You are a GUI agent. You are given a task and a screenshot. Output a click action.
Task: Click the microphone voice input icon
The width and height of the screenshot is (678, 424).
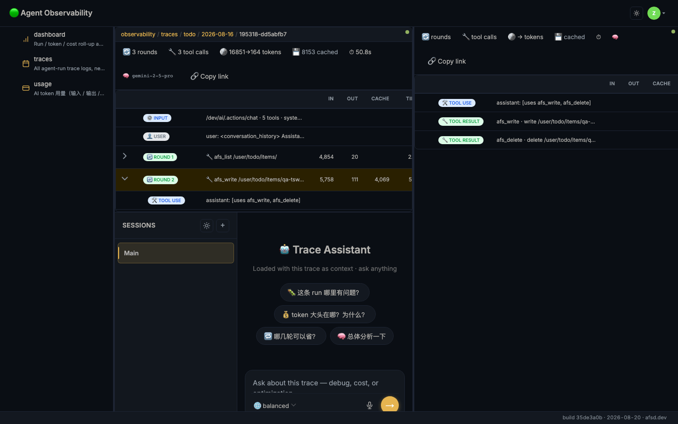370,405
